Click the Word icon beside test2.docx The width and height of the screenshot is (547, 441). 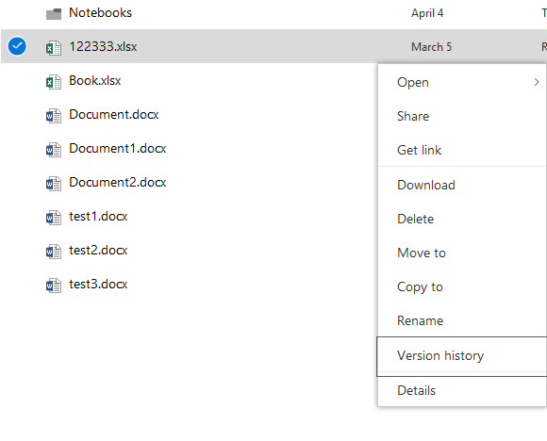click(x=54, y=252)
